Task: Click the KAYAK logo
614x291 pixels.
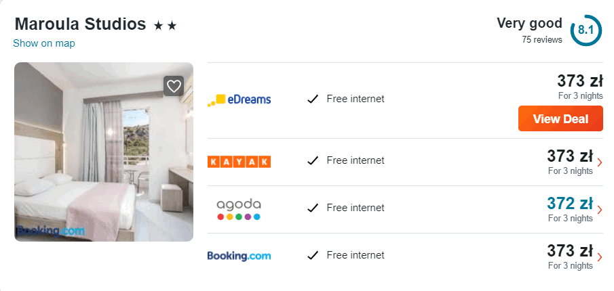Action: coord(239,161)
